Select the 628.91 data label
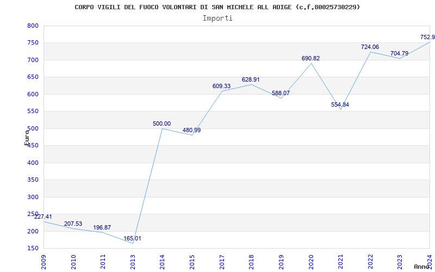 pyautogui.click(x=251, y=79)
